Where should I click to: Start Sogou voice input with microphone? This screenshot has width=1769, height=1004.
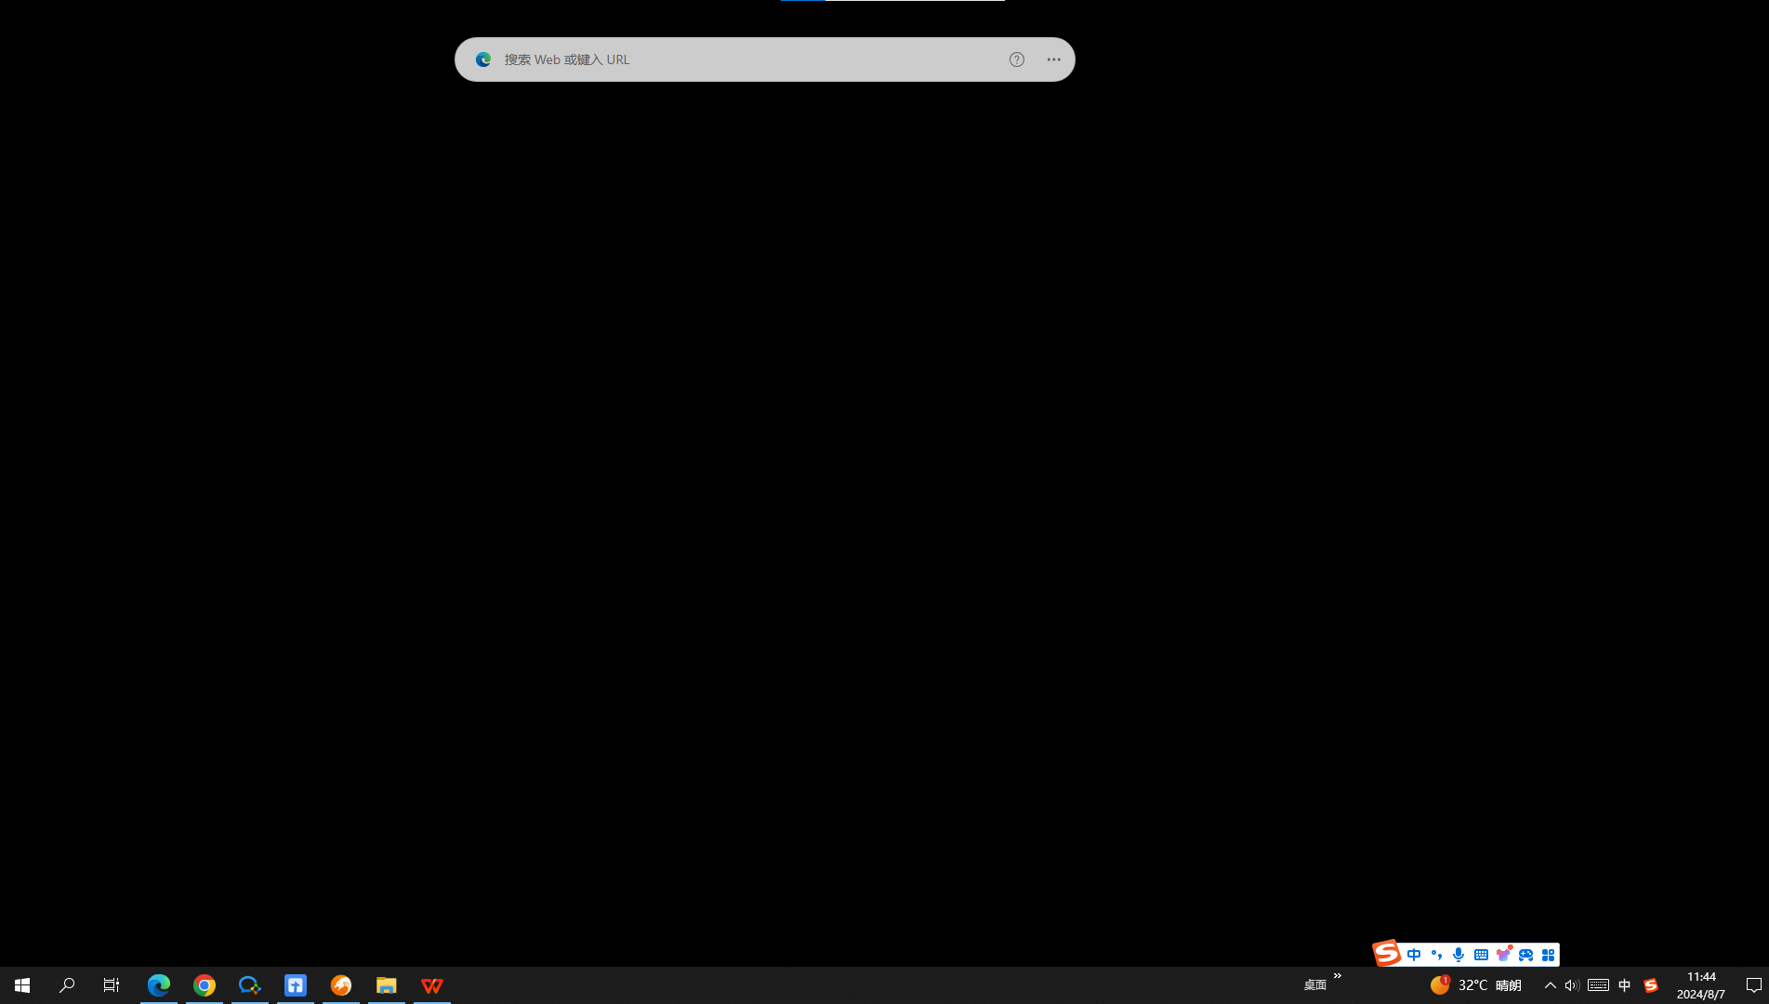point(1459,955)
